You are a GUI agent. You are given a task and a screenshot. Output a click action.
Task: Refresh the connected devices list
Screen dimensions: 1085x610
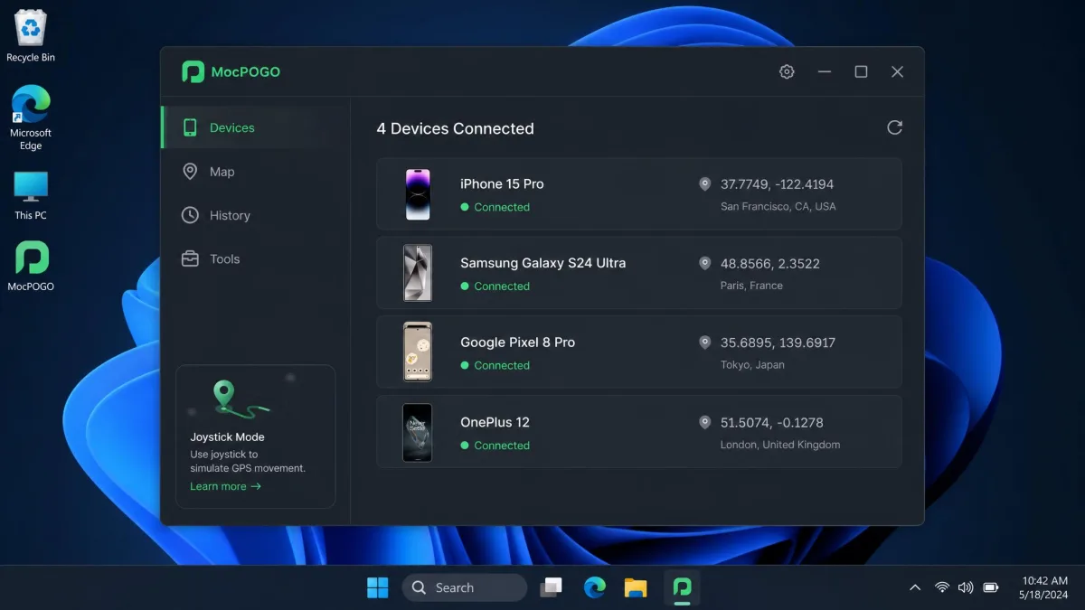click(x=894, y=127)
